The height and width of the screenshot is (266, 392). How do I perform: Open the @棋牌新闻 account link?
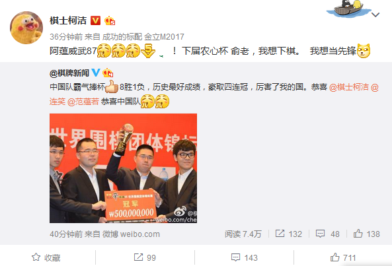(69, 73)
